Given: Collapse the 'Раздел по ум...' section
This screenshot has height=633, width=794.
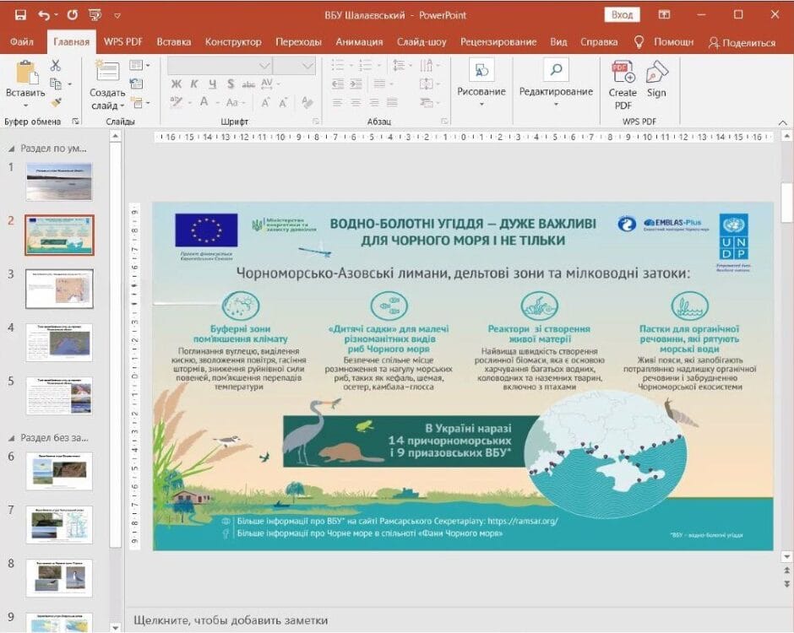Looking at the screenshot, I should (x=11, y=148).
